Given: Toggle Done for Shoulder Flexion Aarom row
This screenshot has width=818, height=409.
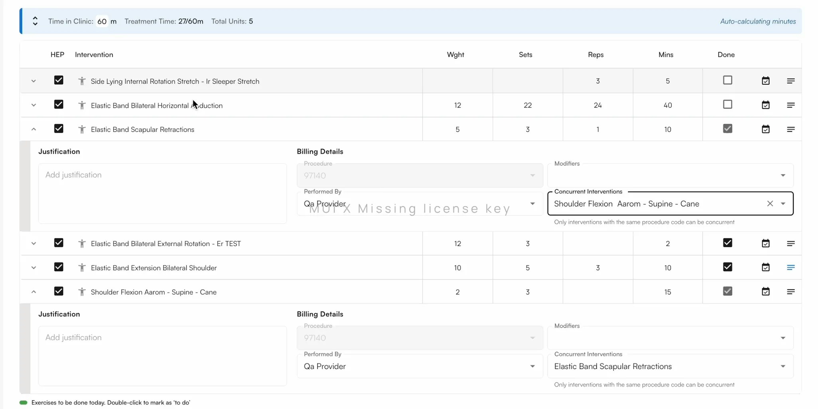Looking at the screenshot, I should coord(727,291).
